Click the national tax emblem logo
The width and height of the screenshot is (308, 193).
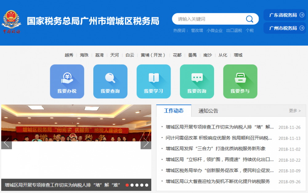point(12,19)
